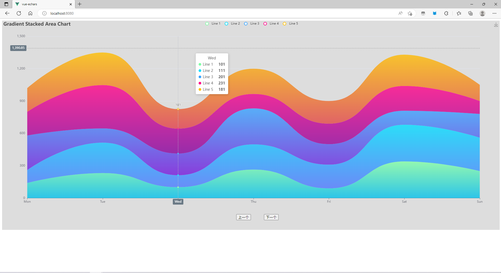Toggle Line 2 series in legend

tap(232, 24)
